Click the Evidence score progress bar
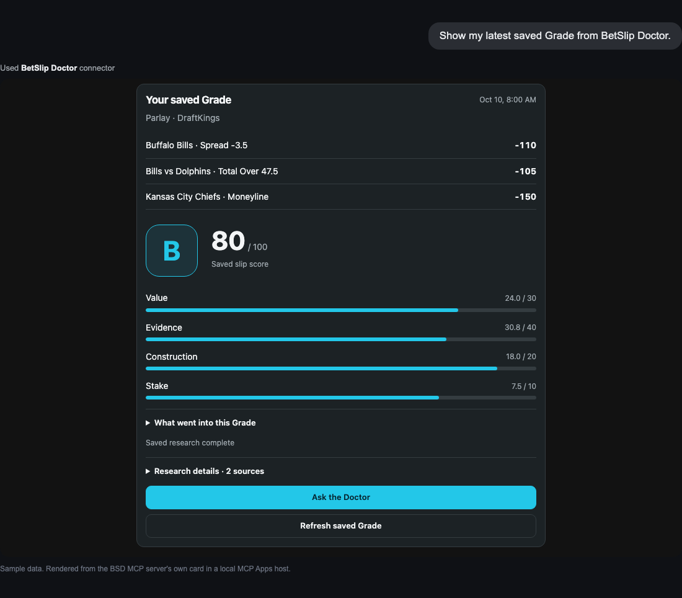 340,339
